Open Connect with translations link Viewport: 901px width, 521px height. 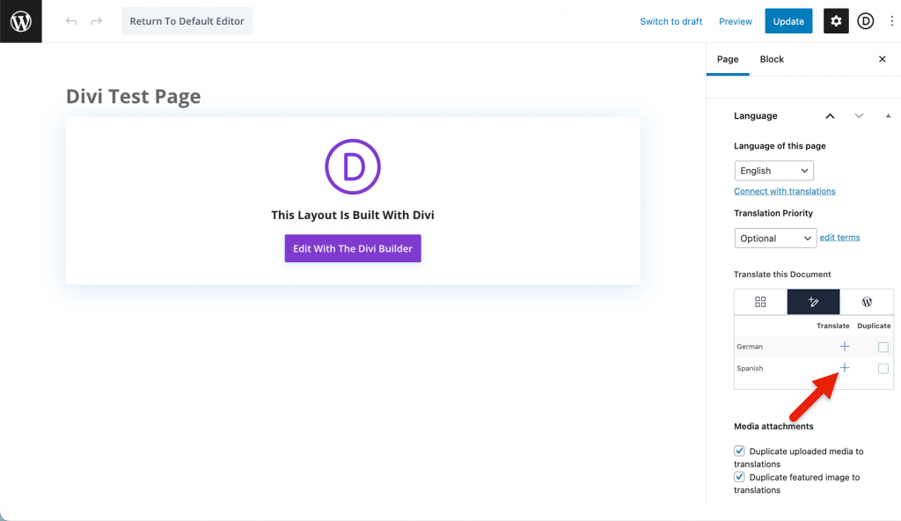pyautogui.click(x=784, y=191)
